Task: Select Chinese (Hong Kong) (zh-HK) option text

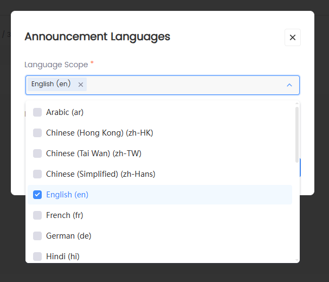Action: (x=100, y=133)
